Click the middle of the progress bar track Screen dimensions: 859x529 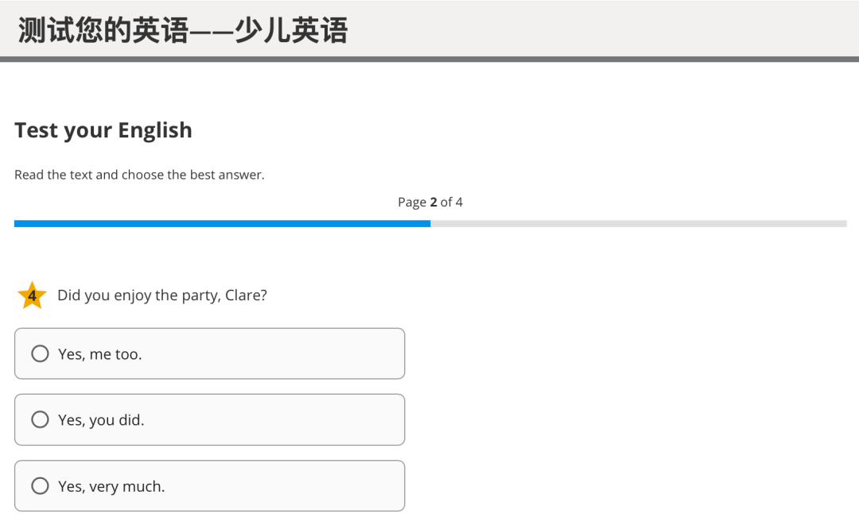click(x=429, y=223)
